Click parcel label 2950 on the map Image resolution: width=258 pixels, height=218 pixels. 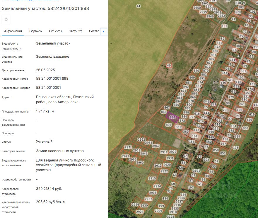[x=197, y=8]
